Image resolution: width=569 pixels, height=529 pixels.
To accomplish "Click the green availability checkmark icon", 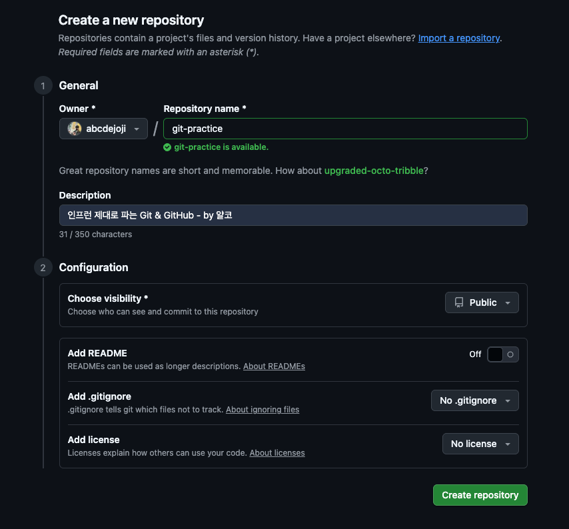I will coord(167,147).
